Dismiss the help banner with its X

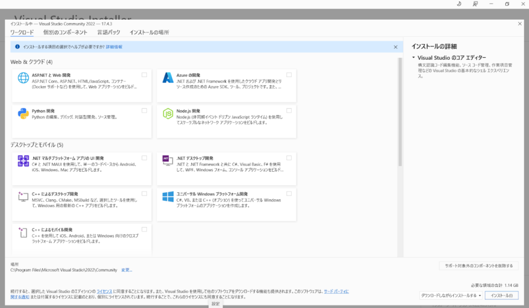(x=395, y=47)
